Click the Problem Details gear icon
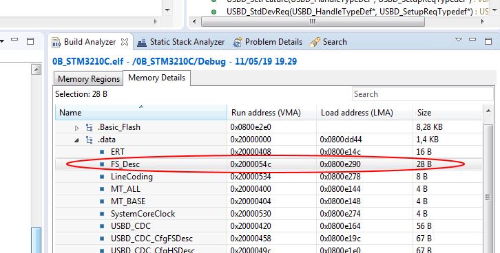 (237, 43)
